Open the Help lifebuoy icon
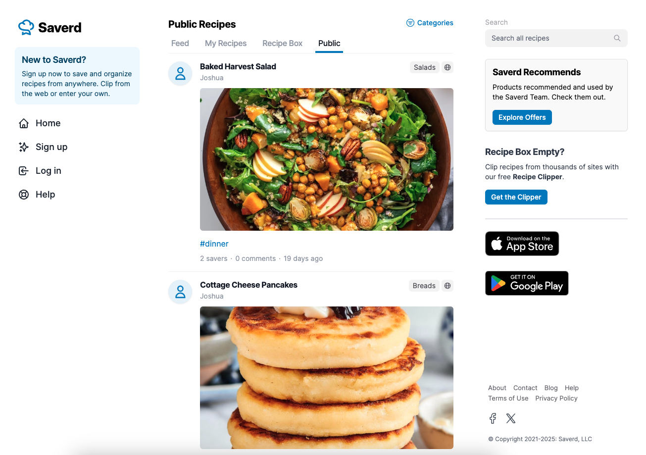Viewport: 646px width, 455px height. [23, 195]
